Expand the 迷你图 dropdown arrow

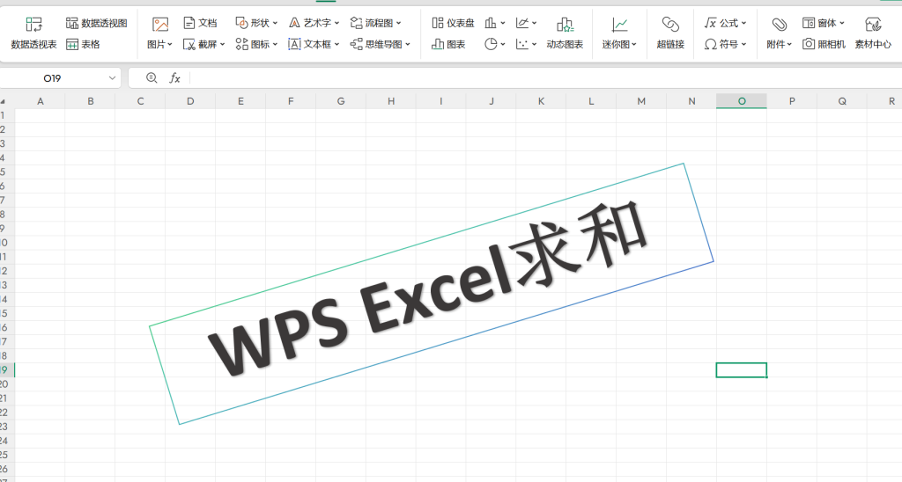634,44
